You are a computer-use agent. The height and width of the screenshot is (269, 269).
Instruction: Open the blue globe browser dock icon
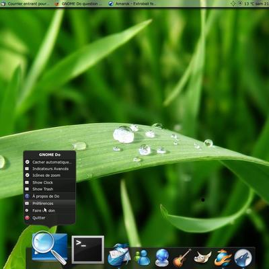[x=162, y=258]
